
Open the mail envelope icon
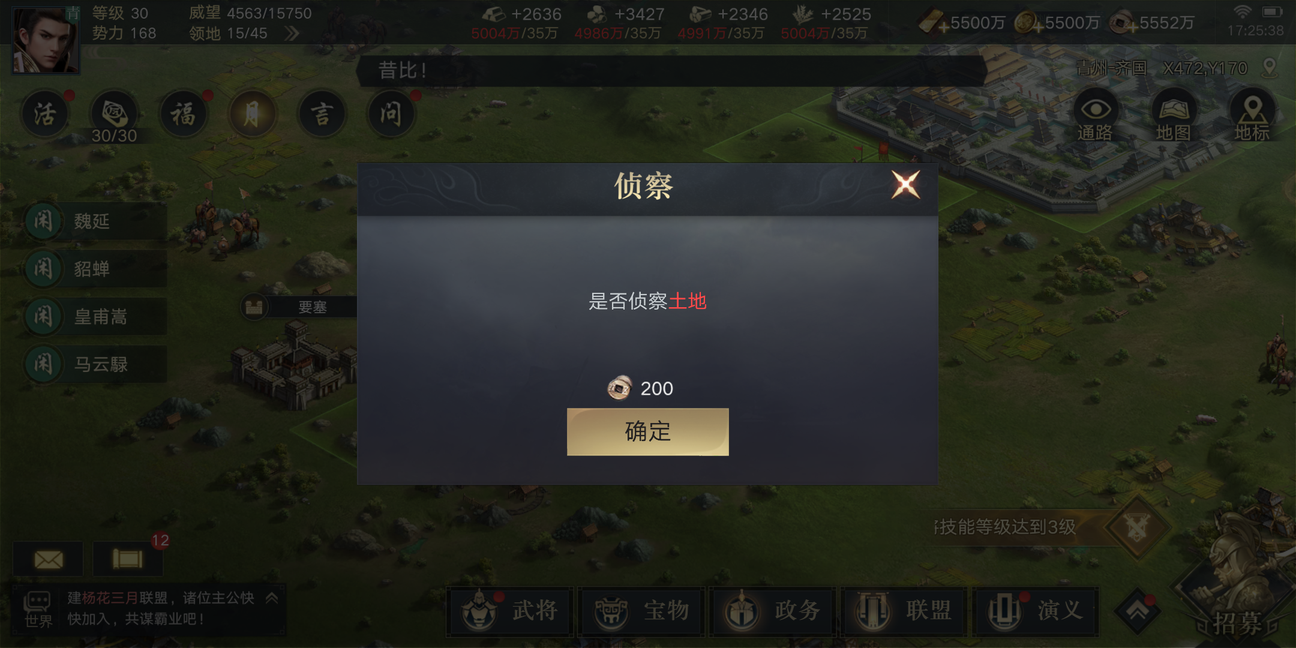point(49,559)
